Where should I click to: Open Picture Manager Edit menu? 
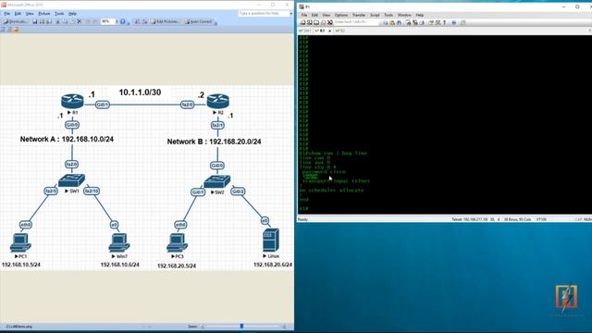coord(18,14)
